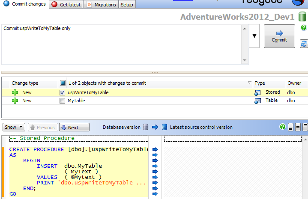This screenshot has height=199, width=308.
Task: Open the Setup tab
Action: [x=127, y=4]
